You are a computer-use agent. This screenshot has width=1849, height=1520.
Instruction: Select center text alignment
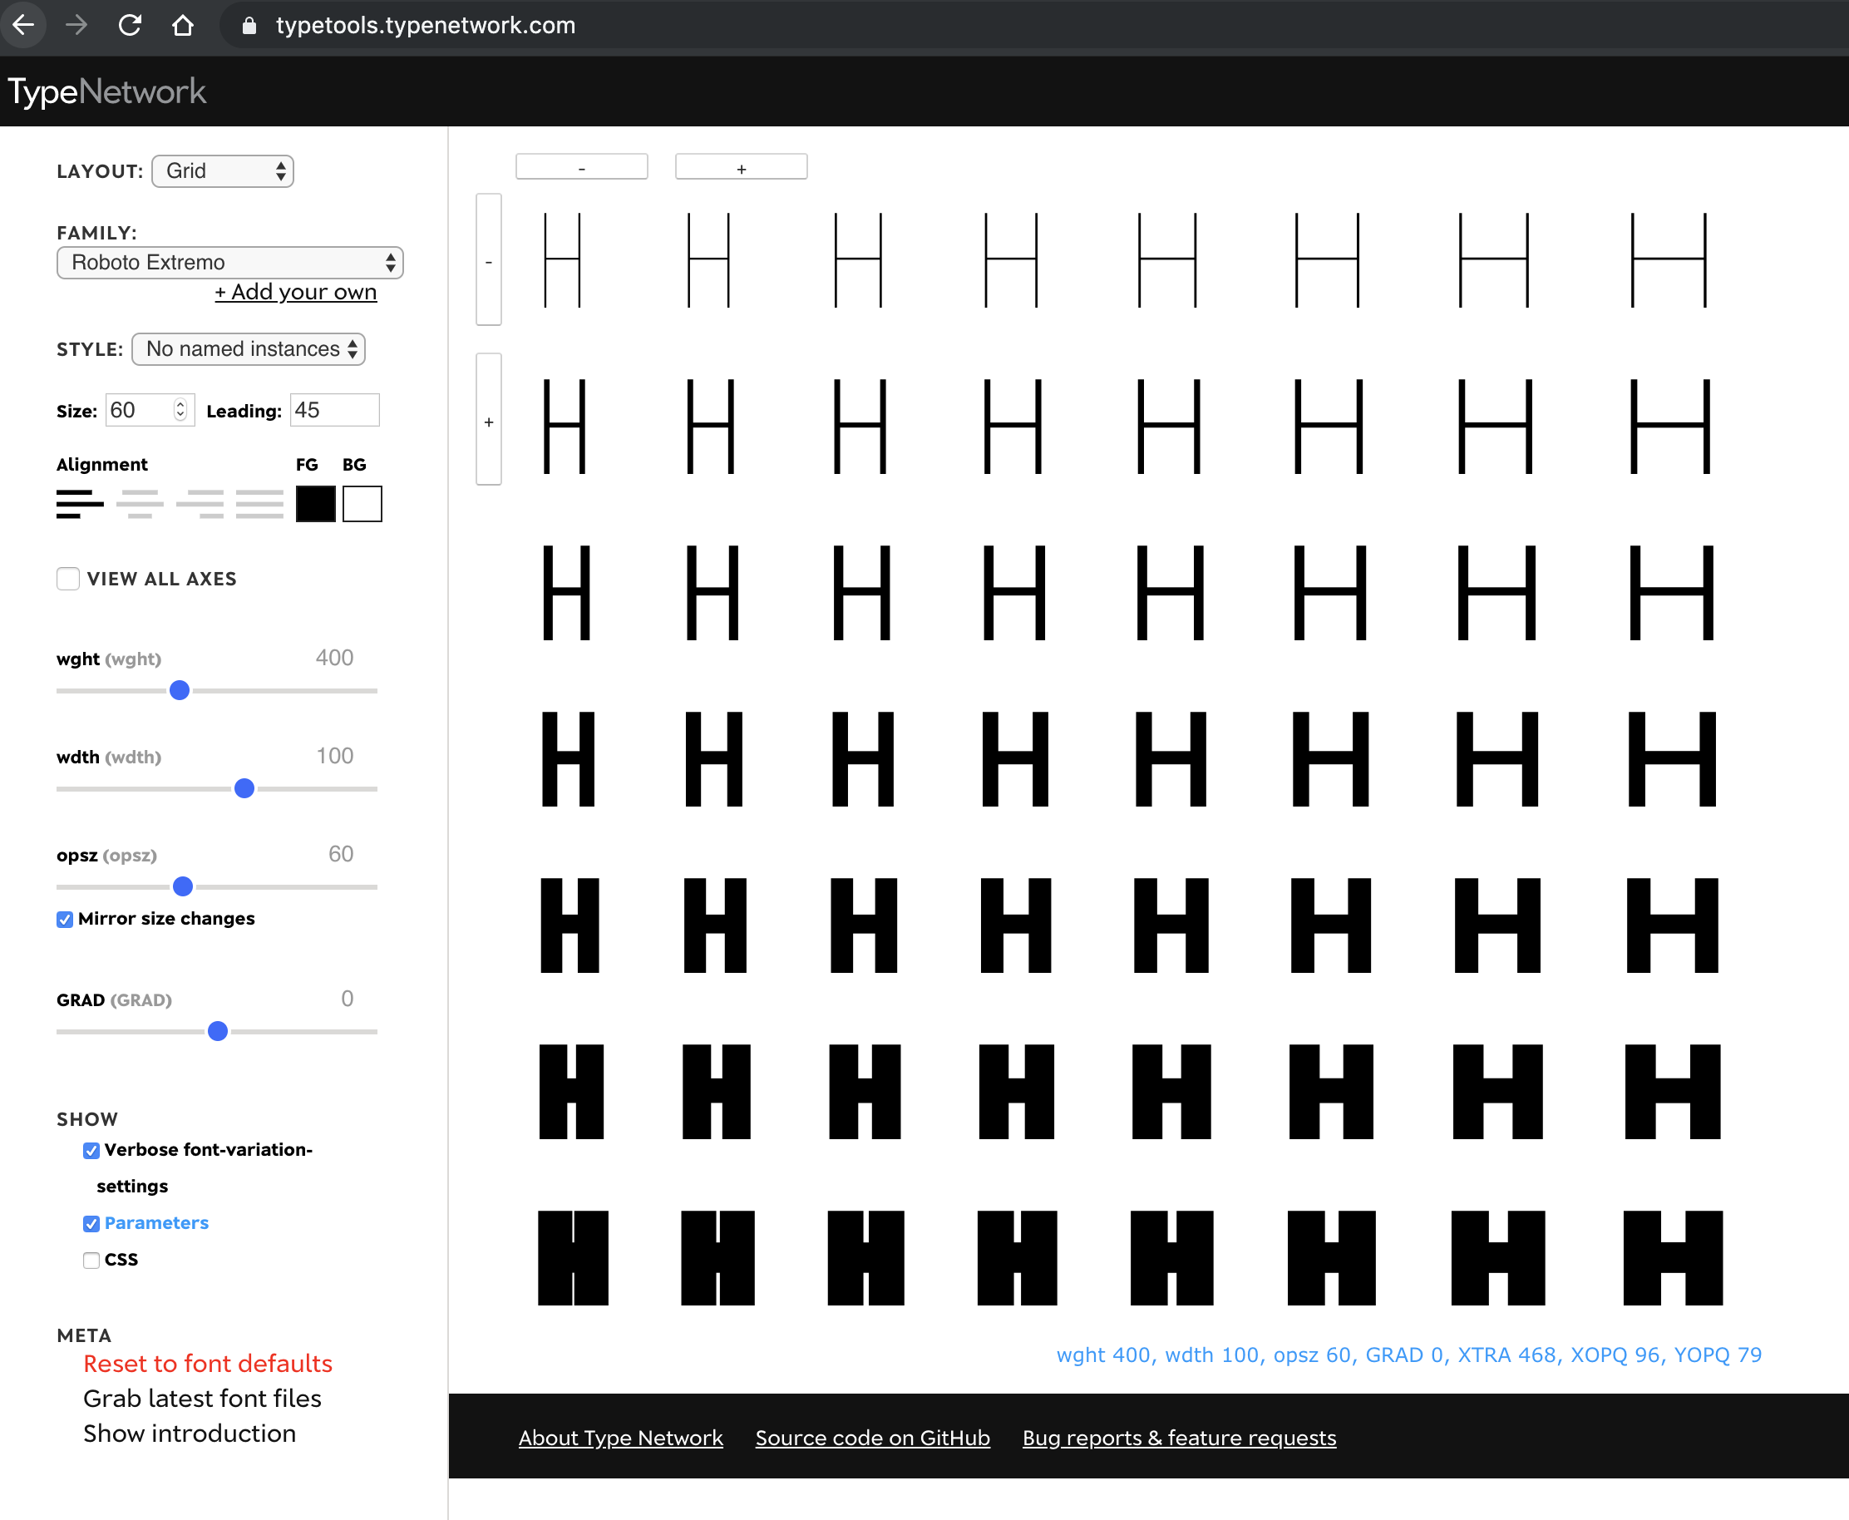coord(140,505)
